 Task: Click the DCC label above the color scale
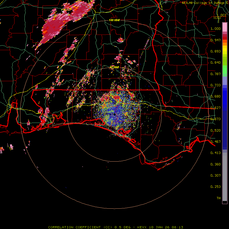coord(223,15)
